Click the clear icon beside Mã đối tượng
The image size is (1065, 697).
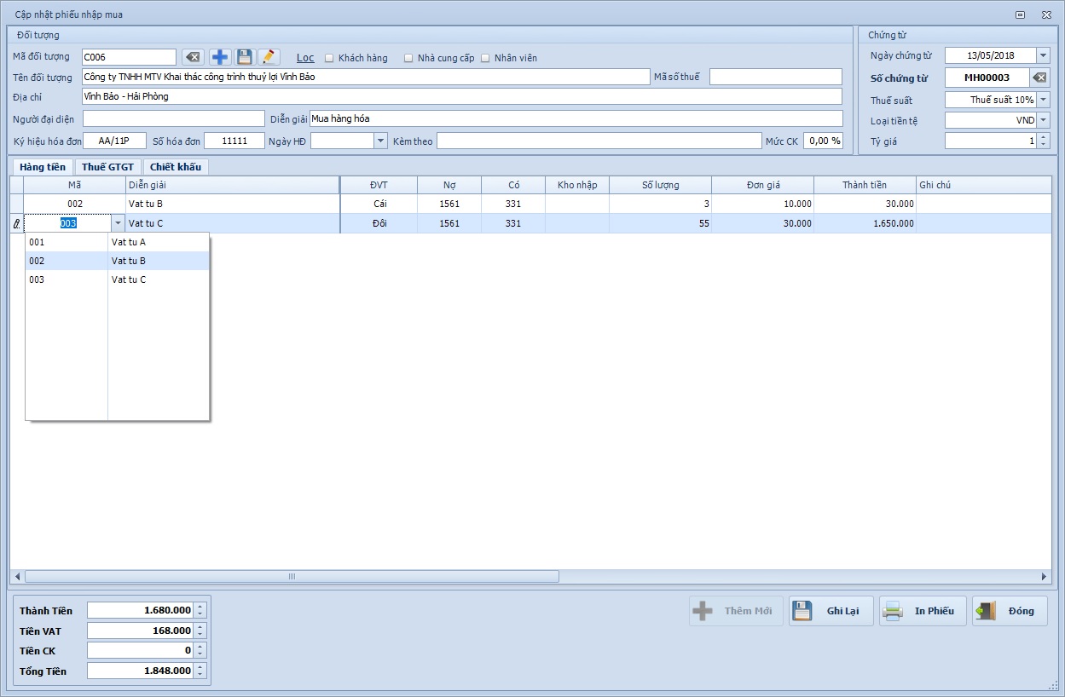pos(193,57)
